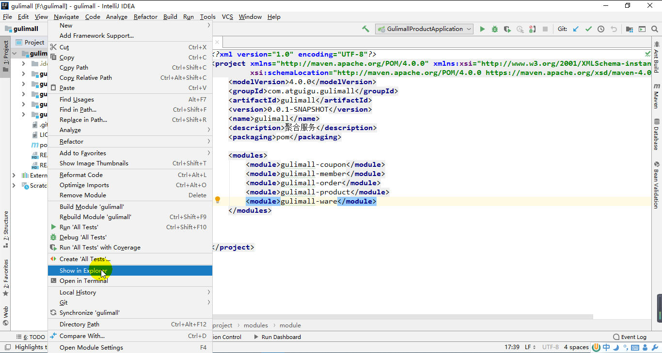The image size is (662, 353).
Task: Change UTF-8 file encoding in status bar
Action: [x=551, y=347]
